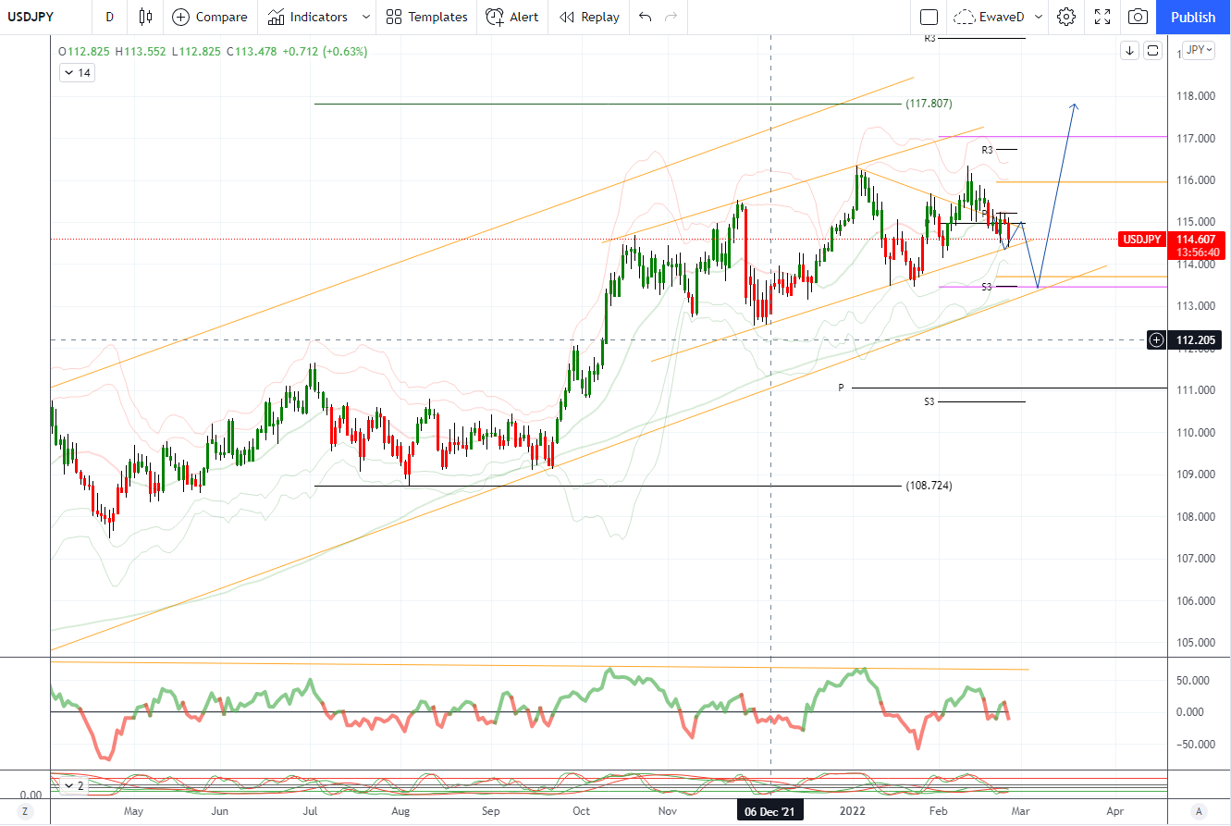Expand the lower pane legend with 2 indicators
The width and height of the screenshot is (1231, 826).
pyautogui.click(x=73, y=785)
